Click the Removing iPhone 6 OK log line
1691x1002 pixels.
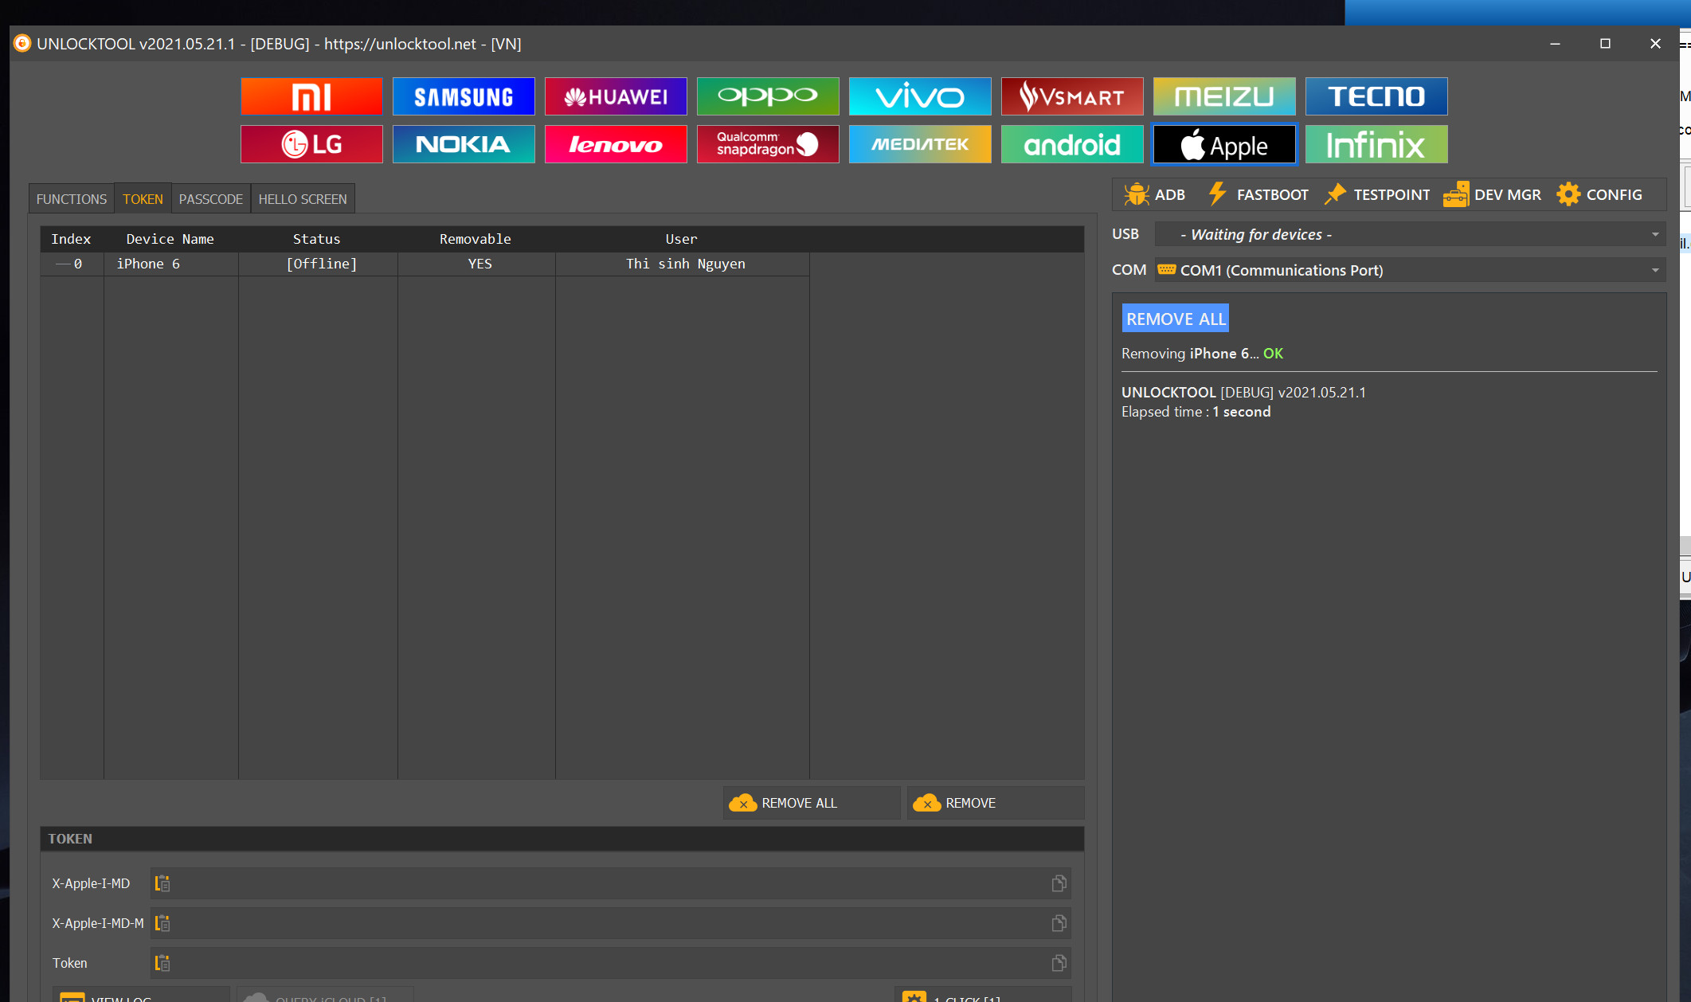coord(1202,354)
